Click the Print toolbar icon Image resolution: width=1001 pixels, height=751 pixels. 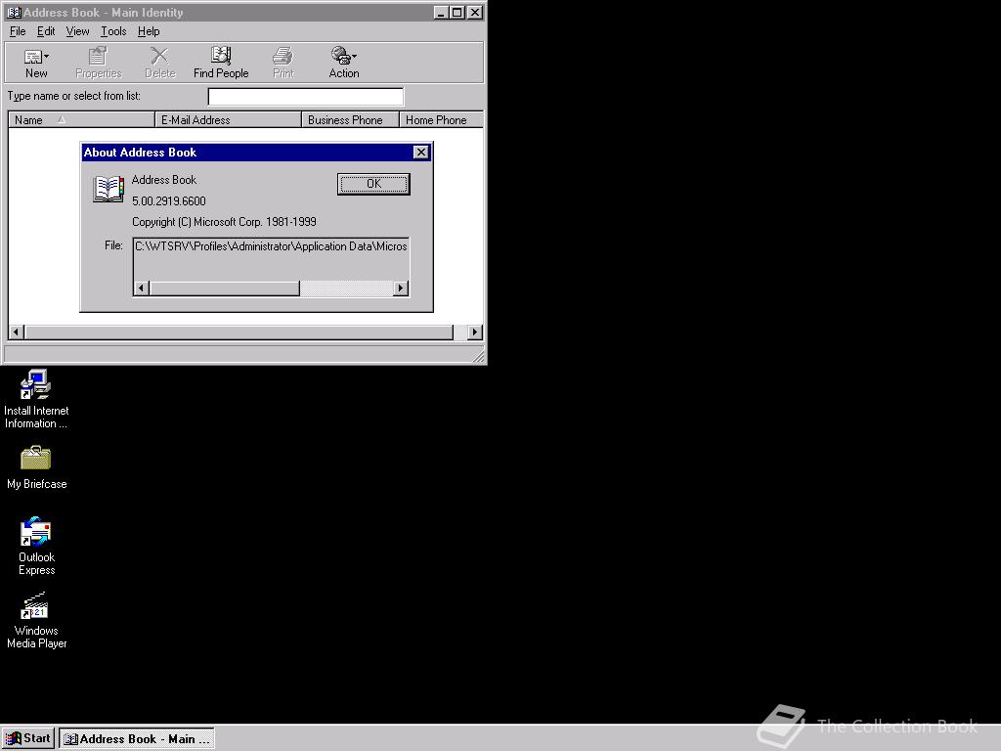point(283,63)
